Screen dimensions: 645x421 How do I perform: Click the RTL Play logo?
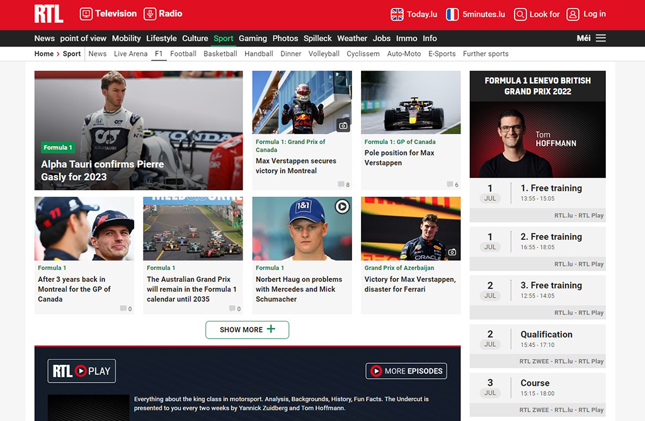(81, 371)
